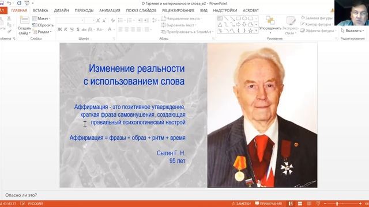Select the left brace shape
The image size is (369, 207).
click(238, 30)
